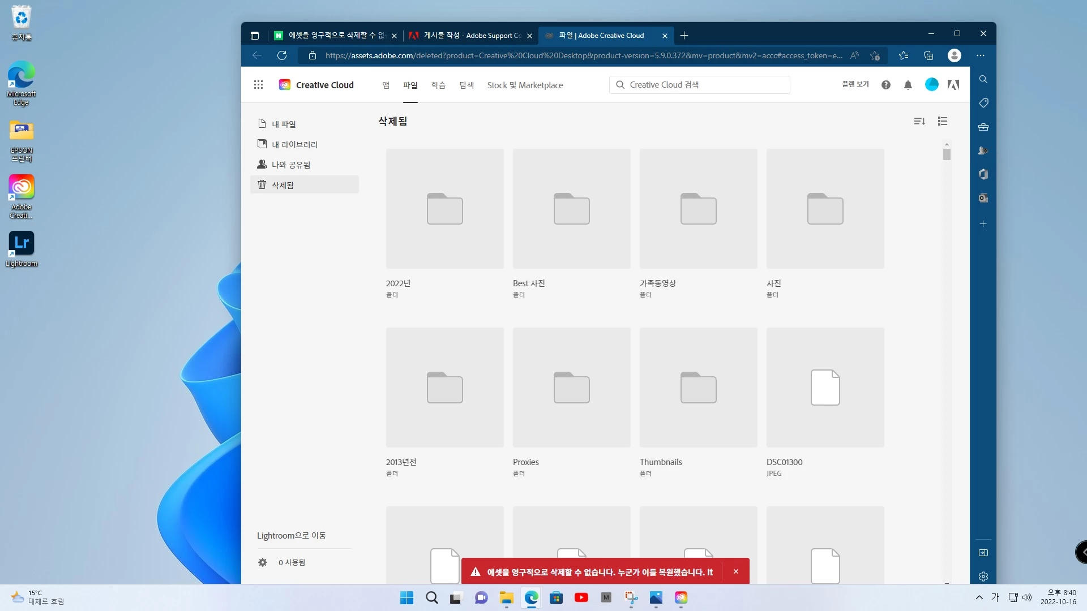1087x611 pixels.
Task: Select the DSC01300 JPEG file thumbnail
Action: pos(825,388)
